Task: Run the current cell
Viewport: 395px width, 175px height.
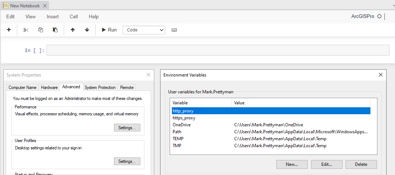Action: 109,30
